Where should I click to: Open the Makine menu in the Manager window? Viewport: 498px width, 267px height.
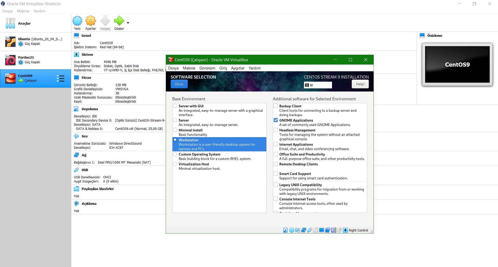[x=23, y=11]
